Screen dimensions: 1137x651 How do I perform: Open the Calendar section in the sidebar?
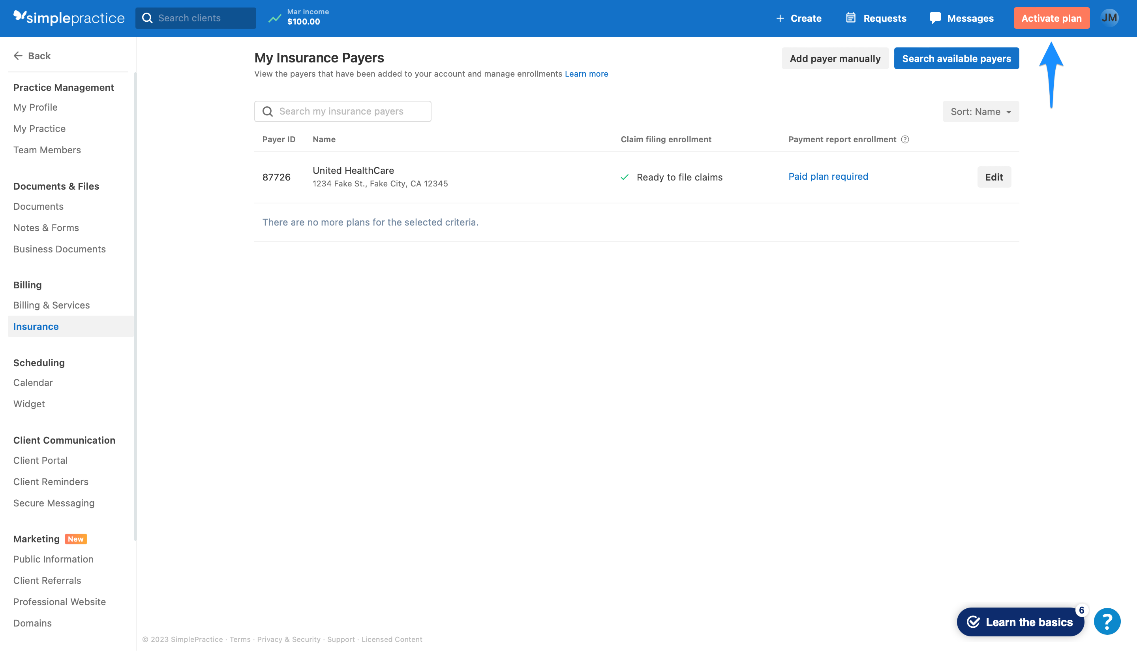(x=33, y=382)
